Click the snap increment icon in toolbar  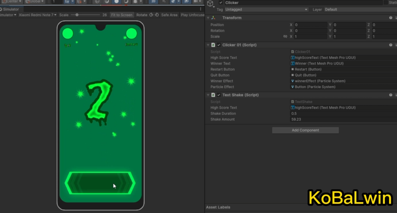pyautogui.click(x=79, y=2)
